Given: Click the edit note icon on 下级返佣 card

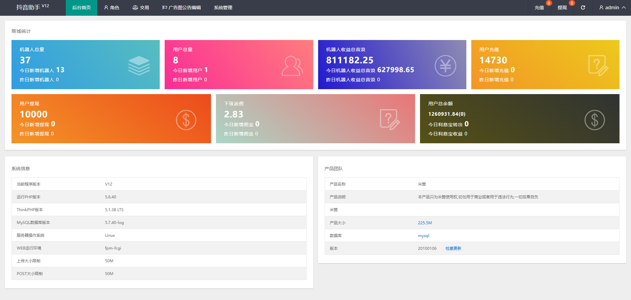Looking at the screenshot, I should point(389,120).
